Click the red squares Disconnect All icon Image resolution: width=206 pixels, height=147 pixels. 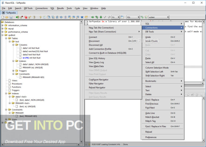coord(26,17)
